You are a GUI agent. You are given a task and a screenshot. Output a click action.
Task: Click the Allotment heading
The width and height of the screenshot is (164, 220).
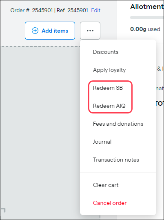147,7
